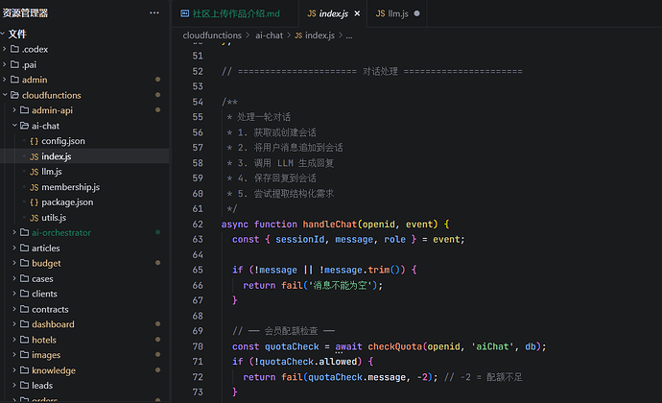The height and width of the screenshot is (403, 662).
Task: Open membership.js in the file tree
Action: 84,187
